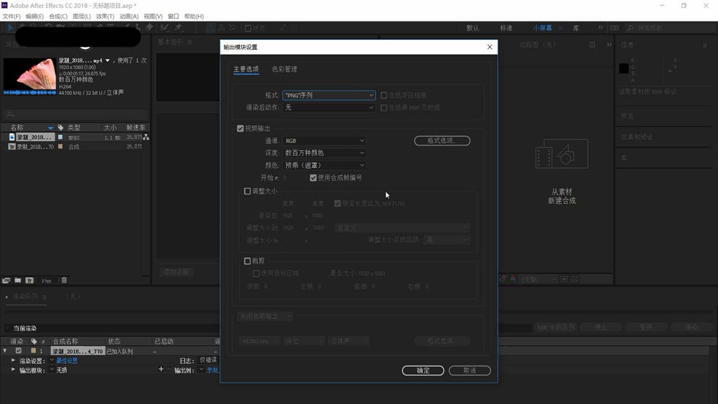Select the Type tool
718x404 pixels.
[110, 26]
